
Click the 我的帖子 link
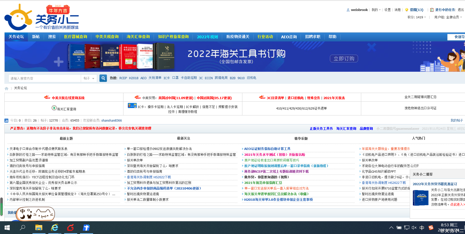tap(457, 120)
